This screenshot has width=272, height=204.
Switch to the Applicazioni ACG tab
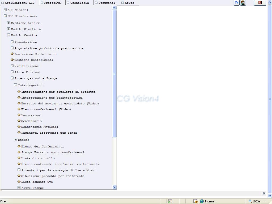pos(20,3)
